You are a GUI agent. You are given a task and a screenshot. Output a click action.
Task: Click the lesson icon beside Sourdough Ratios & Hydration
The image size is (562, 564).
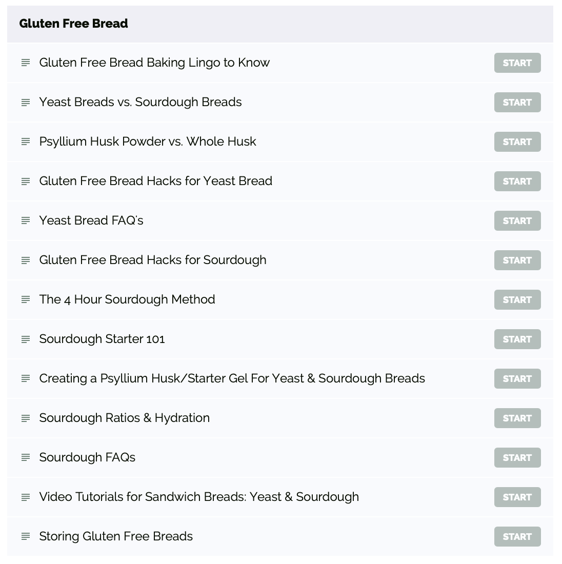coord(26,418)
